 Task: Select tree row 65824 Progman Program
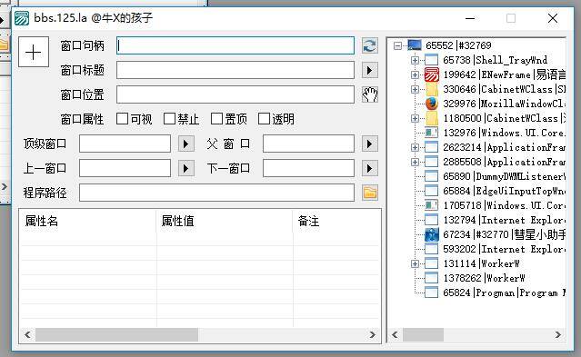[x=505, y=293]
